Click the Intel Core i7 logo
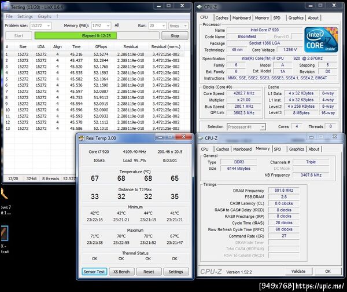 [x=321, y=40]
